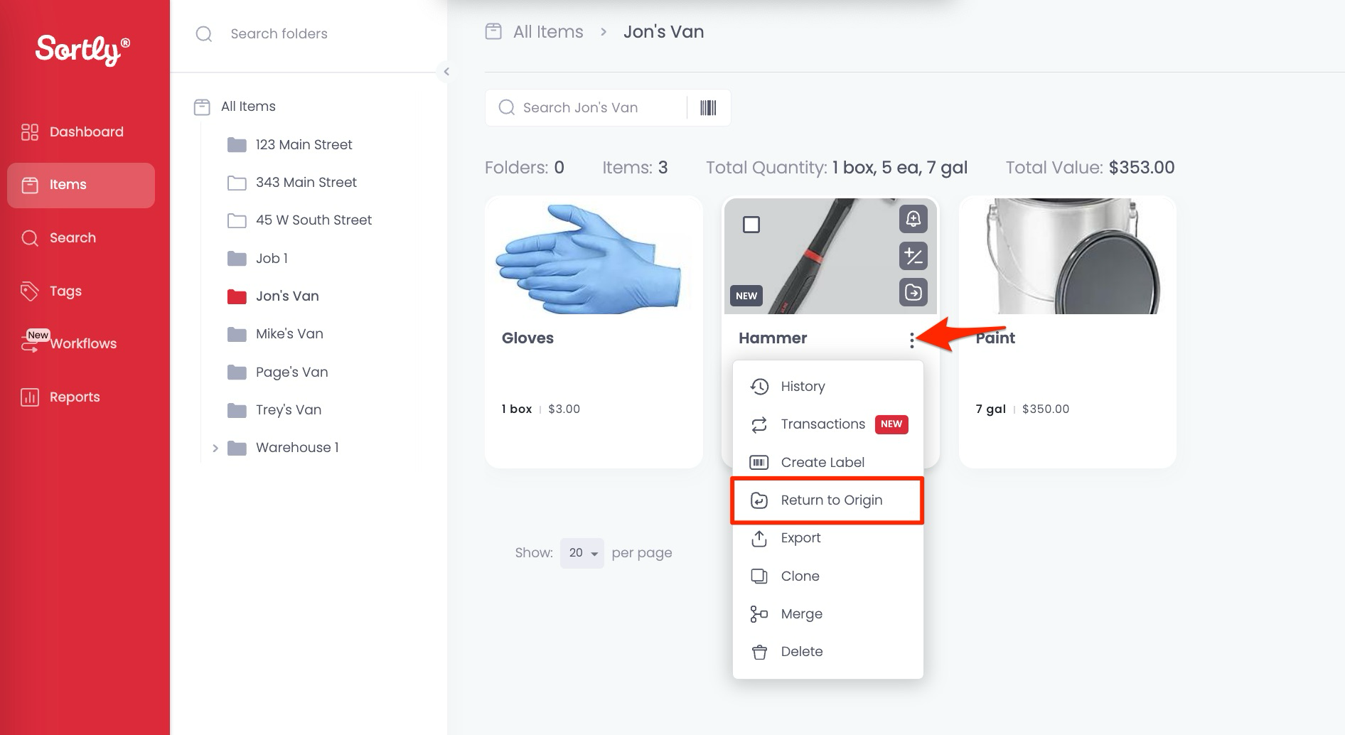Open Workflows in the left sidebar

(x=82, y=344)
